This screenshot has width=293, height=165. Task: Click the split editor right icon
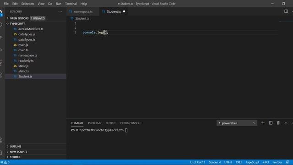286,11
